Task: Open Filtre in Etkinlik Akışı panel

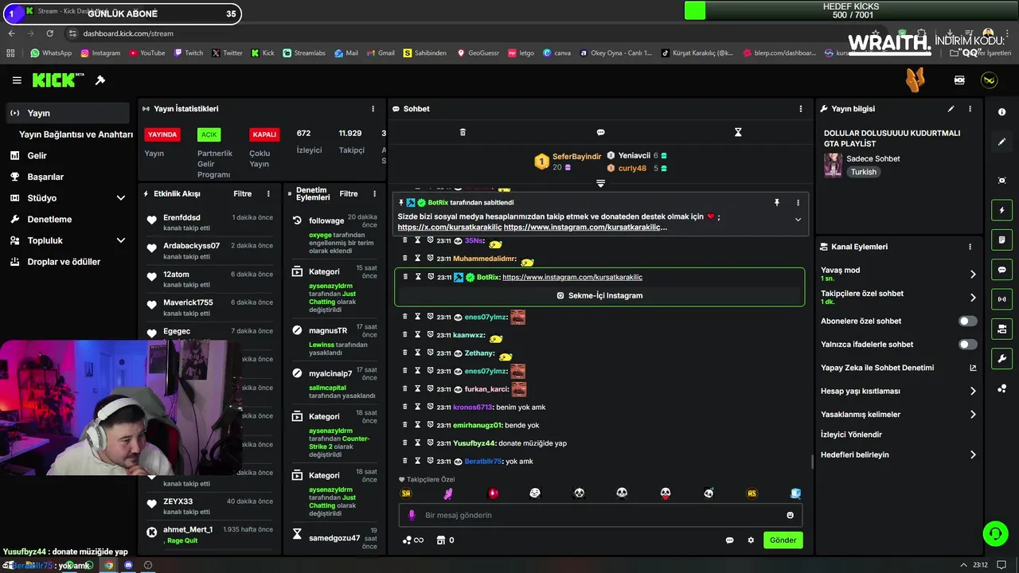Action: pyautogui.click(x=242, y=194)
